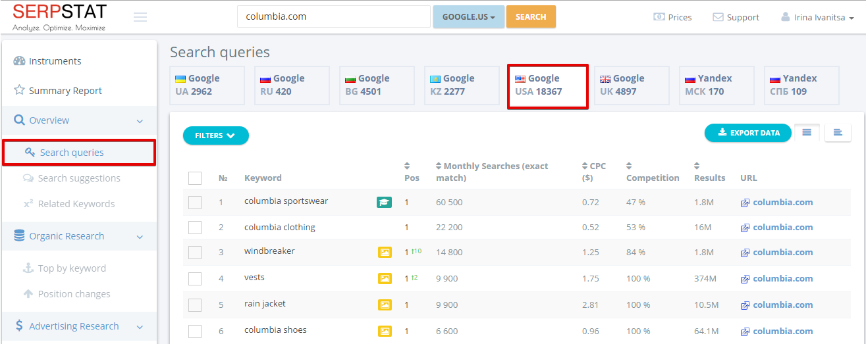
Task: Sort by CPC column
Action: tap(594, 172)
